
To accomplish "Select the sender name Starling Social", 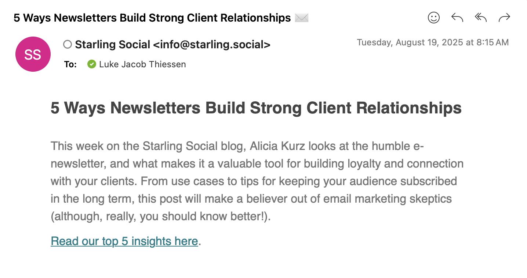I will [113, 45].
